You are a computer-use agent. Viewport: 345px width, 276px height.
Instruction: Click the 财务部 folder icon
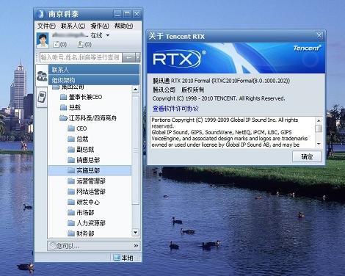71,233
